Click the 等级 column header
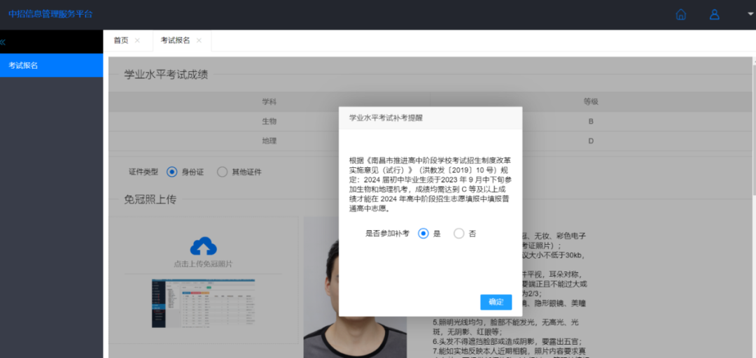 pyautogui.click(x=591, y=101)
